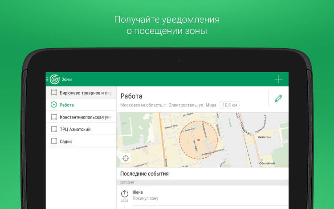The image size is (334, 209).
Task: Click the square zone icon for Садик
Action: tap(54, 141)
